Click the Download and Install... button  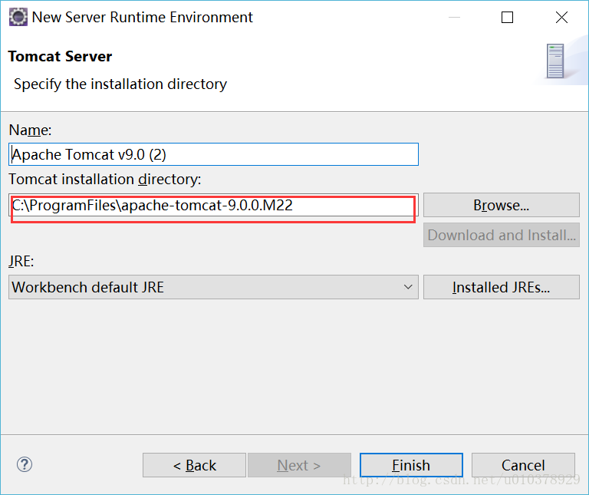tap(502, 236)
